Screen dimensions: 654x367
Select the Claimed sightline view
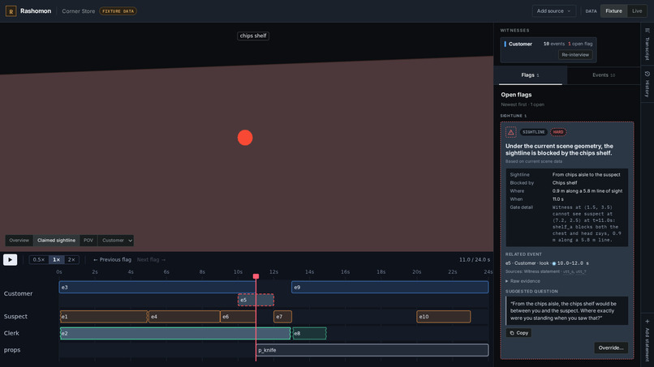coord(56,241)
